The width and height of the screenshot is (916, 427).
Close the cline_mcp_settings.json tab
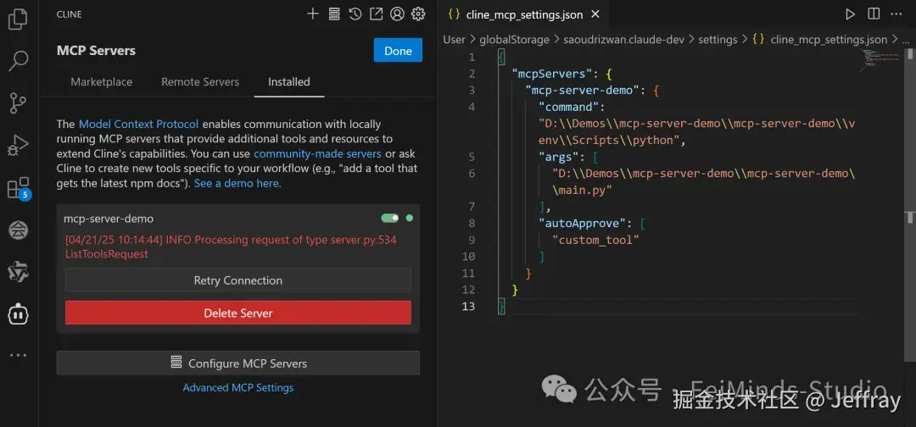click(x=595, y=14)
